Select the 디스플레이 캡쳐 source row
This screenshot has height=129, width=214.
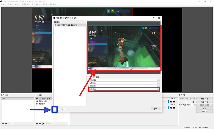[x=44, y=99]
